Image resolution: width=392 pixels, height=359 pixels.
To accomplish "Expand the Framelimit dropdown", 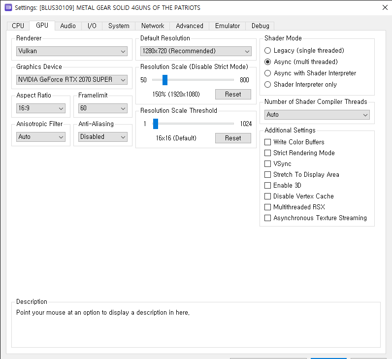I will click(103, 108).
